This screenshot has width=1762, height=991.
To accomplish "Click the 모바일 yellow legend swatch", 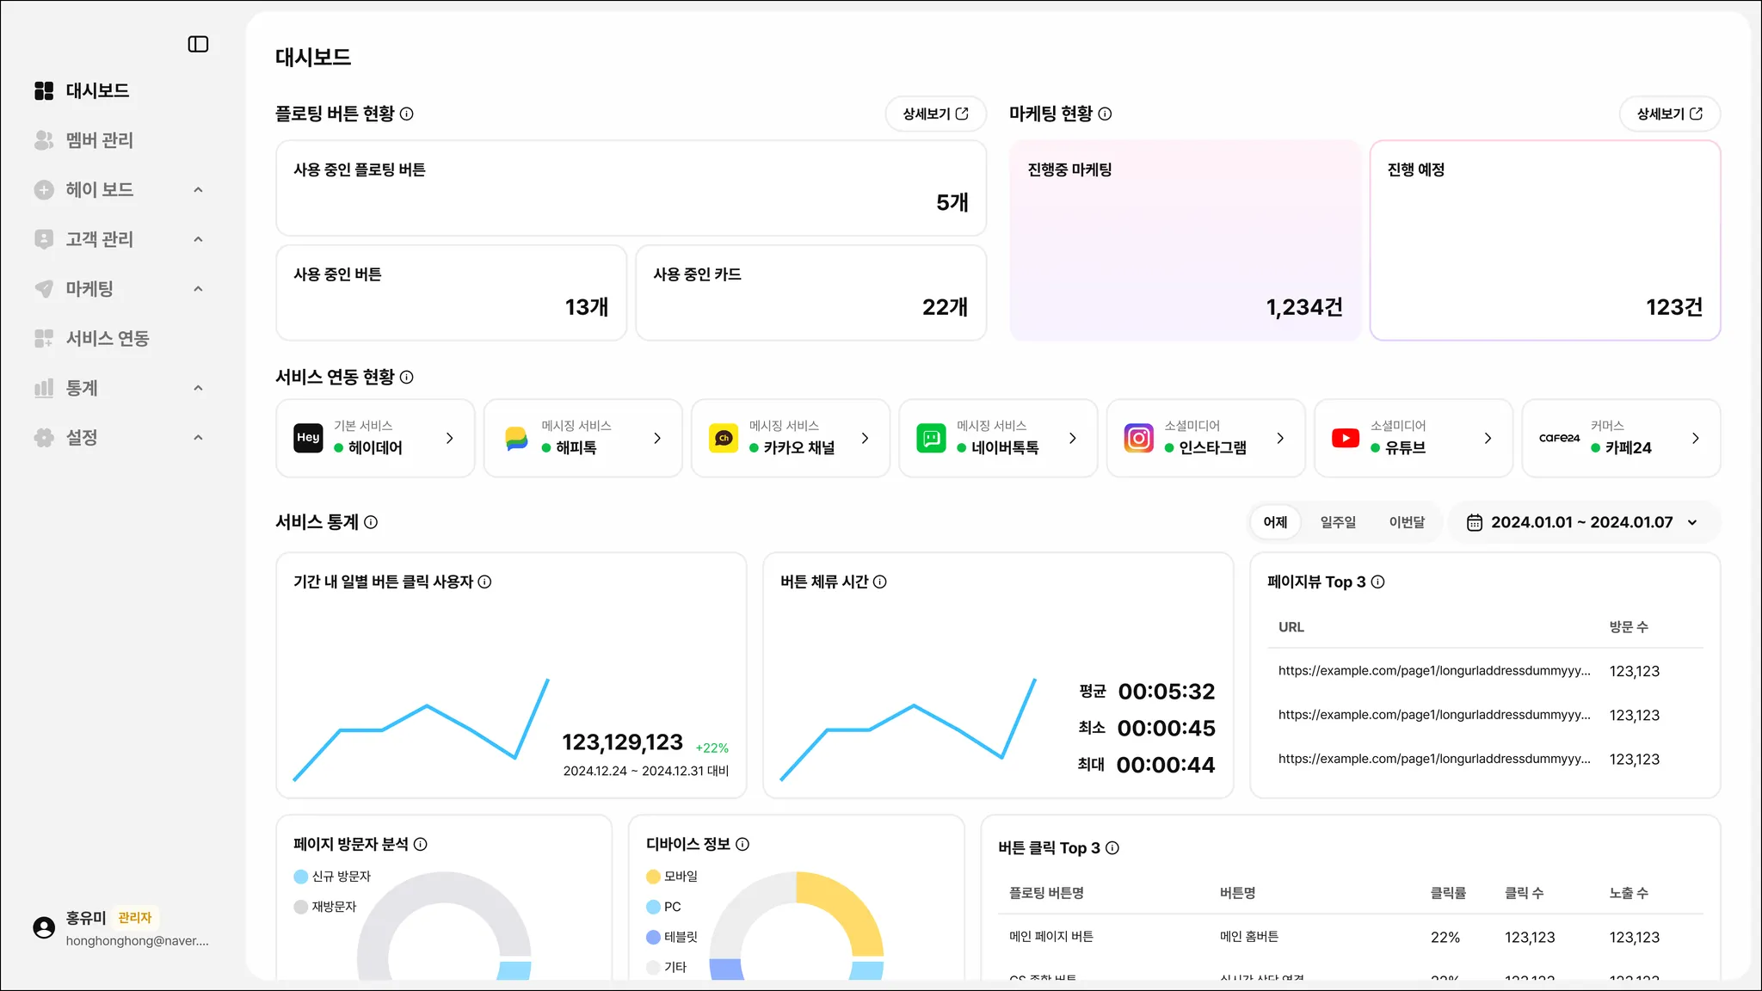I will pyautogui.click(x=653, y=876).
